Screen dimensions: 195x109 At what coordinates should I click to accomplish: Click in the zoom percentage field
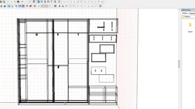[44, 6]
